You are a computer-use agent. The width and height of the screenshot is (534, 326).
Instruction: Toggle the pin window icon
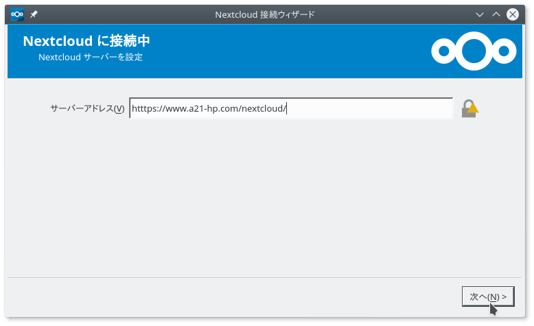[x=34, y=14]
